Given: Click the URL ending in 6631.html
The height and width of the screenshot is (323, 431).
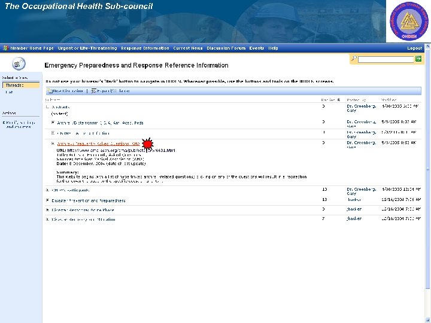Looking at the screenshot, I should (121, 150).
